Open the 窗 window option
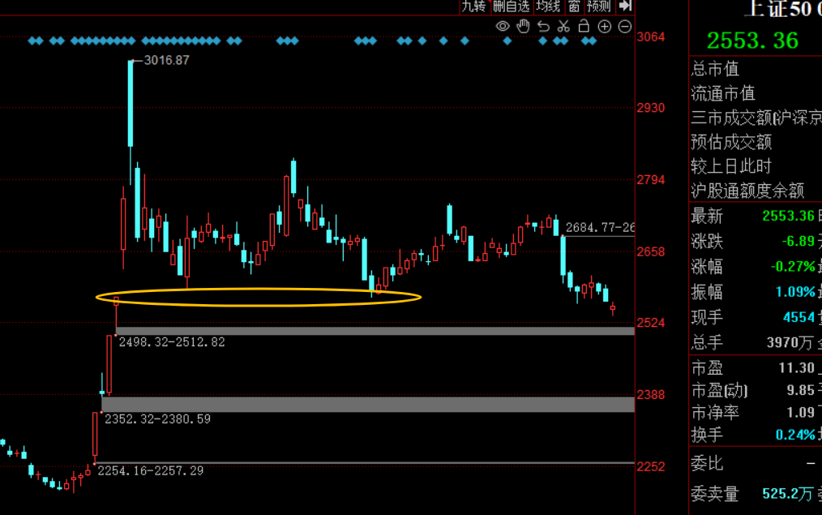Viewport: 822px width, 515px height. tap(574, 6)
